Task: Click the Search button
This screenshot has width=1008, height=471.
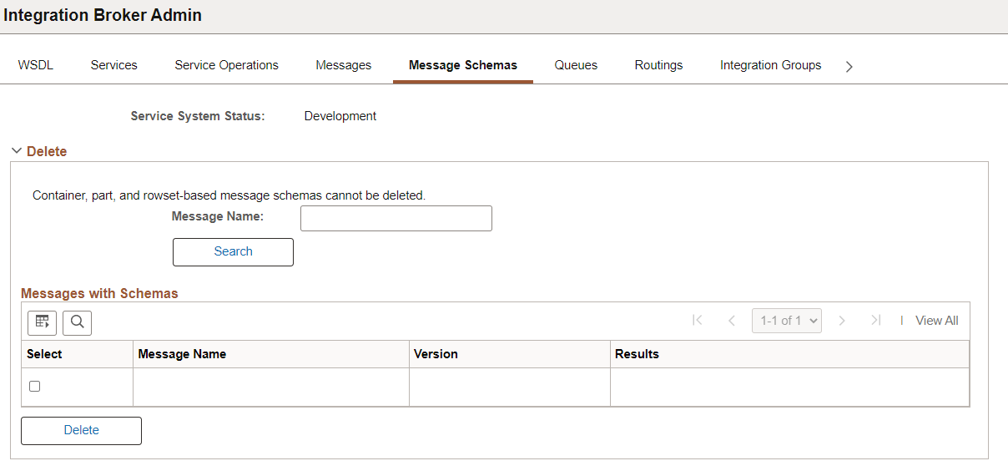Action: click(233, 252)
